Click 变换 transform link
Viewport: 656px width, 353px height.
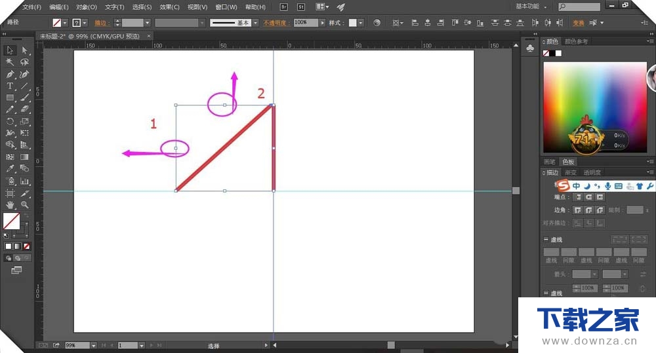pos(578,23)
